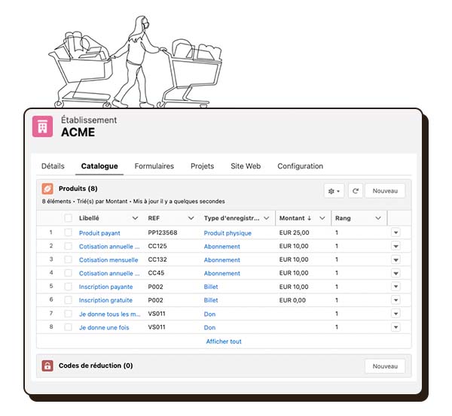This screenshot has width=452, height=416.
Task: Open the list settings gear menu
Action: 334,191
